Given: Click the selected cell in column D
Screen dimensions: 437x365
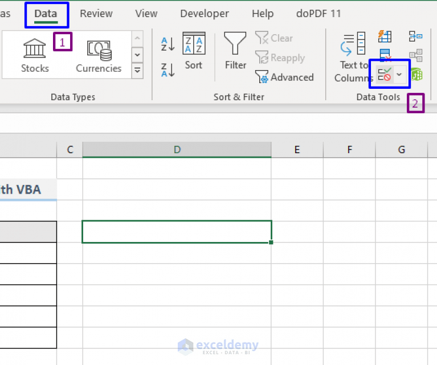Looking at the screenshot, I should pyautogui.click(x=177, y=232).
